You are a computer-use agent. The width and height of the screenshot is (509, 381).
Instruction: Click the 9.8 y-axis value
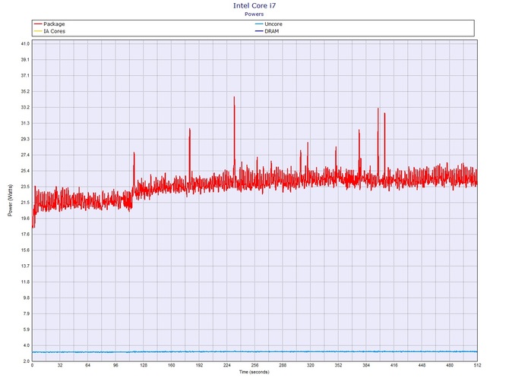(x=26, y=298)
